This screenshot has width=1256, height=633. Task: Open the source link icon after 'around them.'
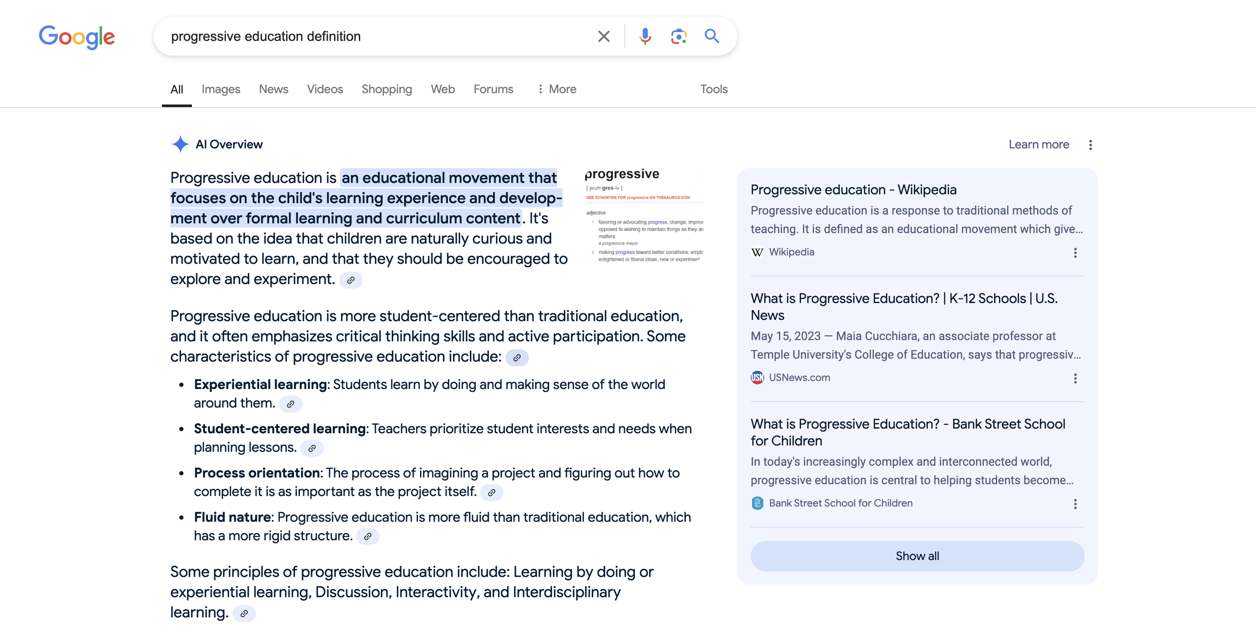point(290,404)
